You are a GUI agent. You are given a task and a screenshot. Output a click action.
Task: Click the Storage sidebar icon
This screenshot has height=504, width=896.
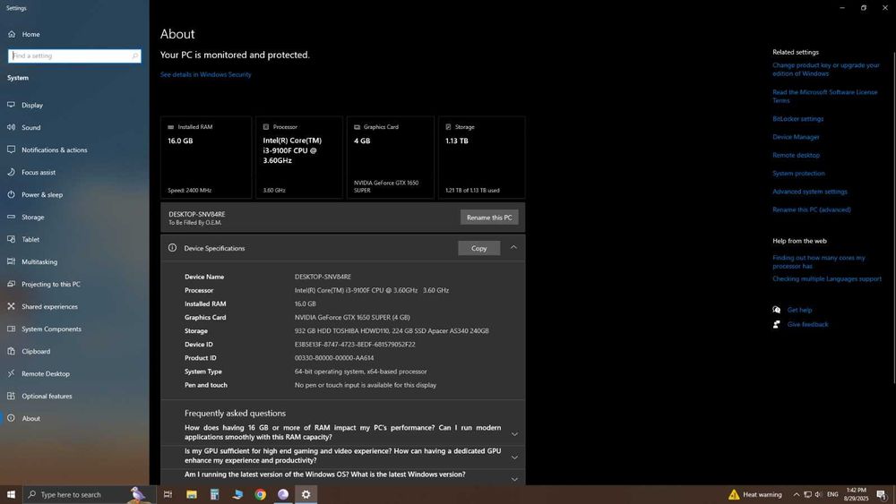(x=11, y=217)
